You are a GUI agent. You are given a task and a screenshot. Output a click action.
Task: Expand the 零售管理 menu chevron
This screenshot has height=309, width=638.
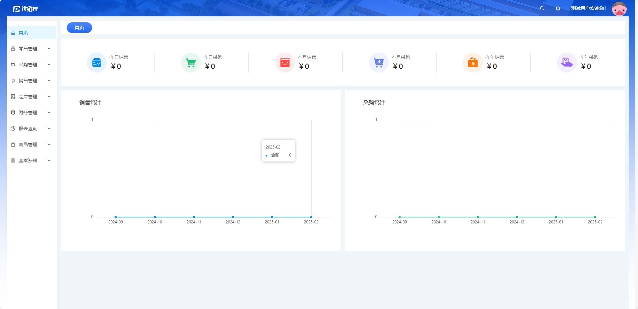pyautogui.click(x=49, y=49)
